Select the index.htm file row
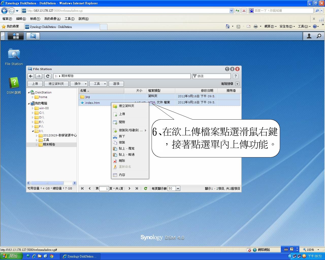 point(159,103)
